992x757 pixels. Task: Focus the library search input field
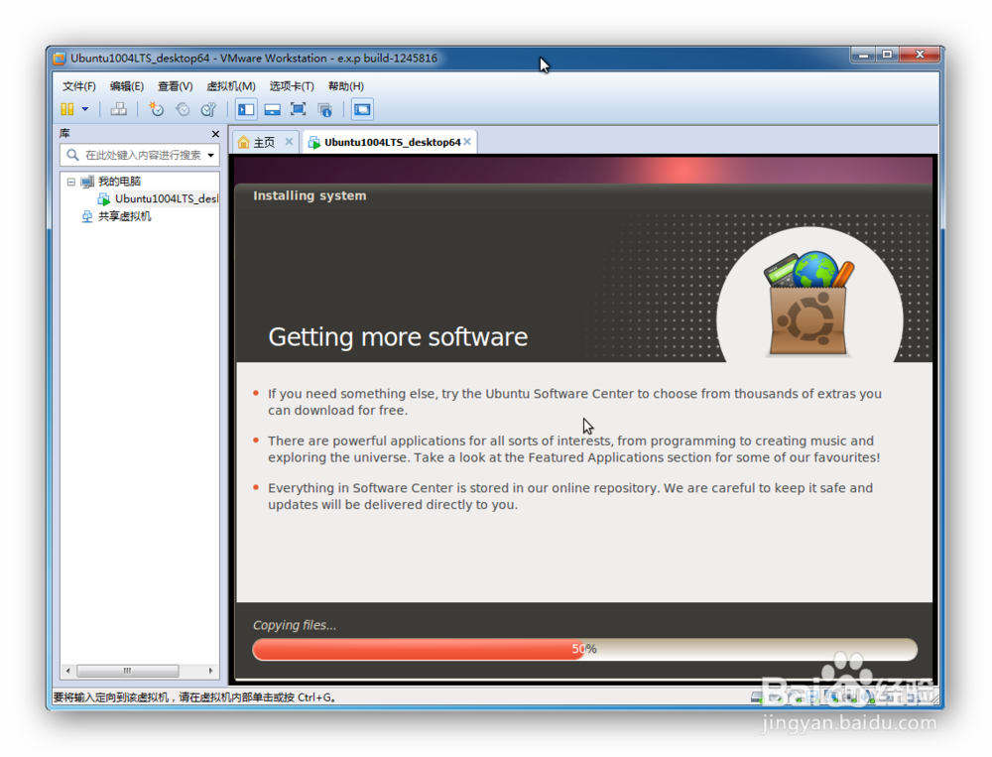pyautogui.click(x=142, y=155)
